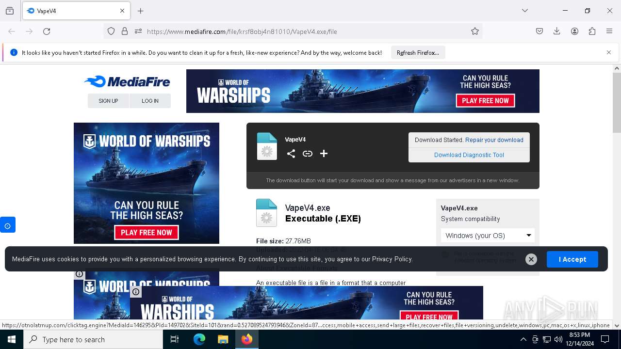The width and height of the screenshot is (621, 349).
Task: Open File Explorer from taskbar
Action: click(223, 339)
